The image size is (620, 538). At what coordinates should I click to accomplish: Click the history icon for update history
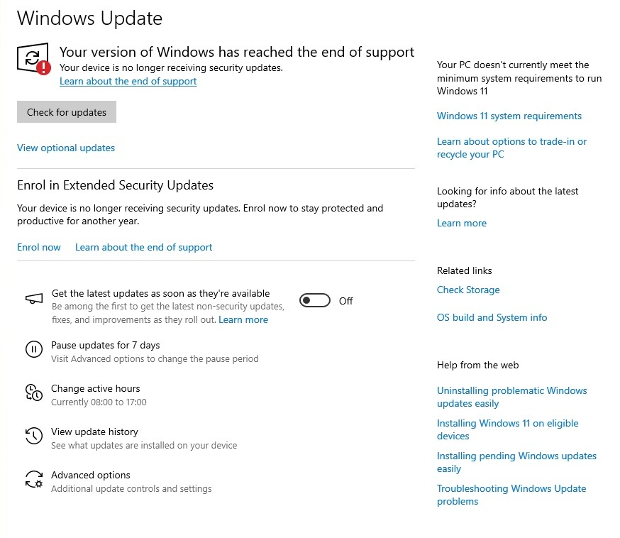pyautogui.click(x=33, y=436)
